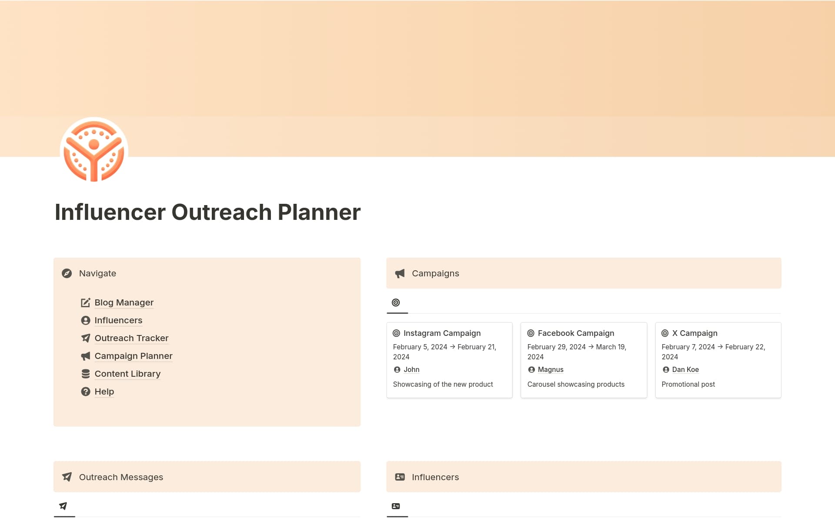Viewport: 835px width, 521px height.
Task: Select Dan Koe on the X Campaign card
Action: [685, 369]
